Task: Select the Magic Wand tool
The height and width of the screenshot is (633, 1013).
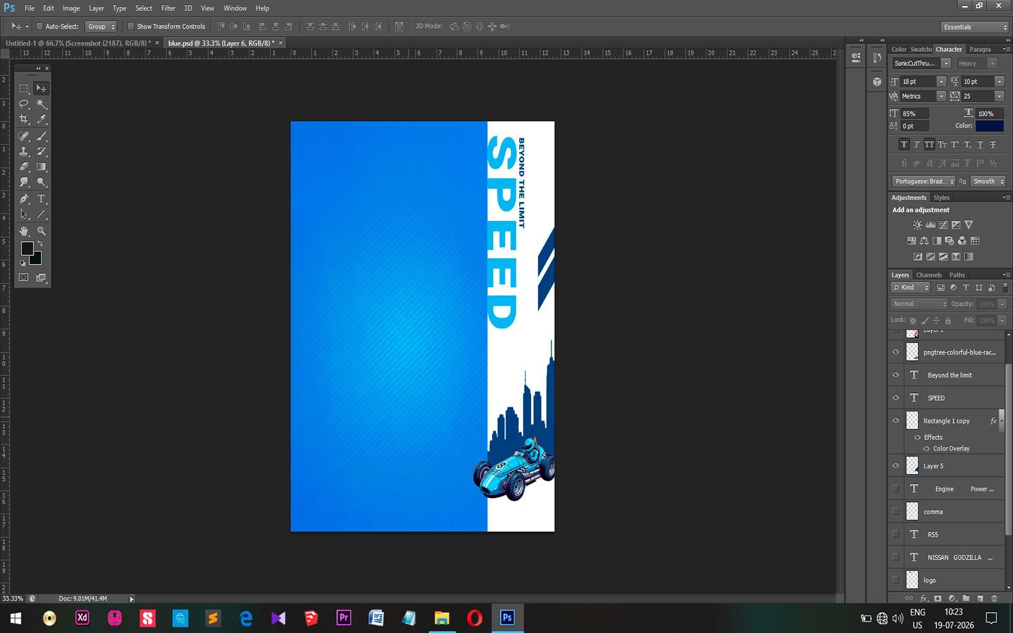Action: point(41,104)
